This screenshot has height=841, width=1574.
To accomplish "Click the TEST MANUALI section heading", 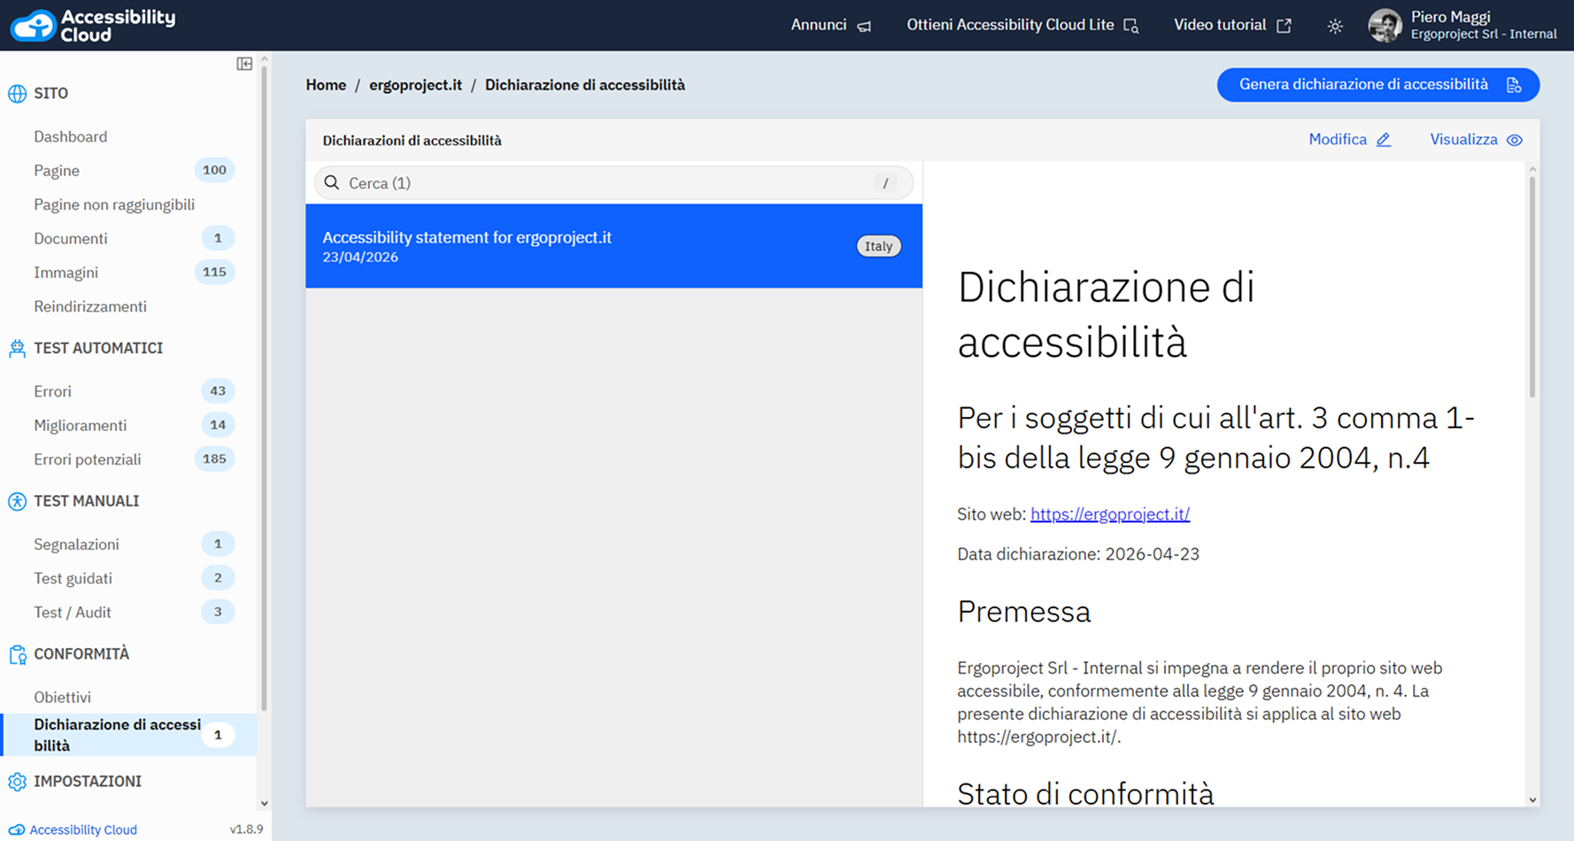I will tap(87, 502).
